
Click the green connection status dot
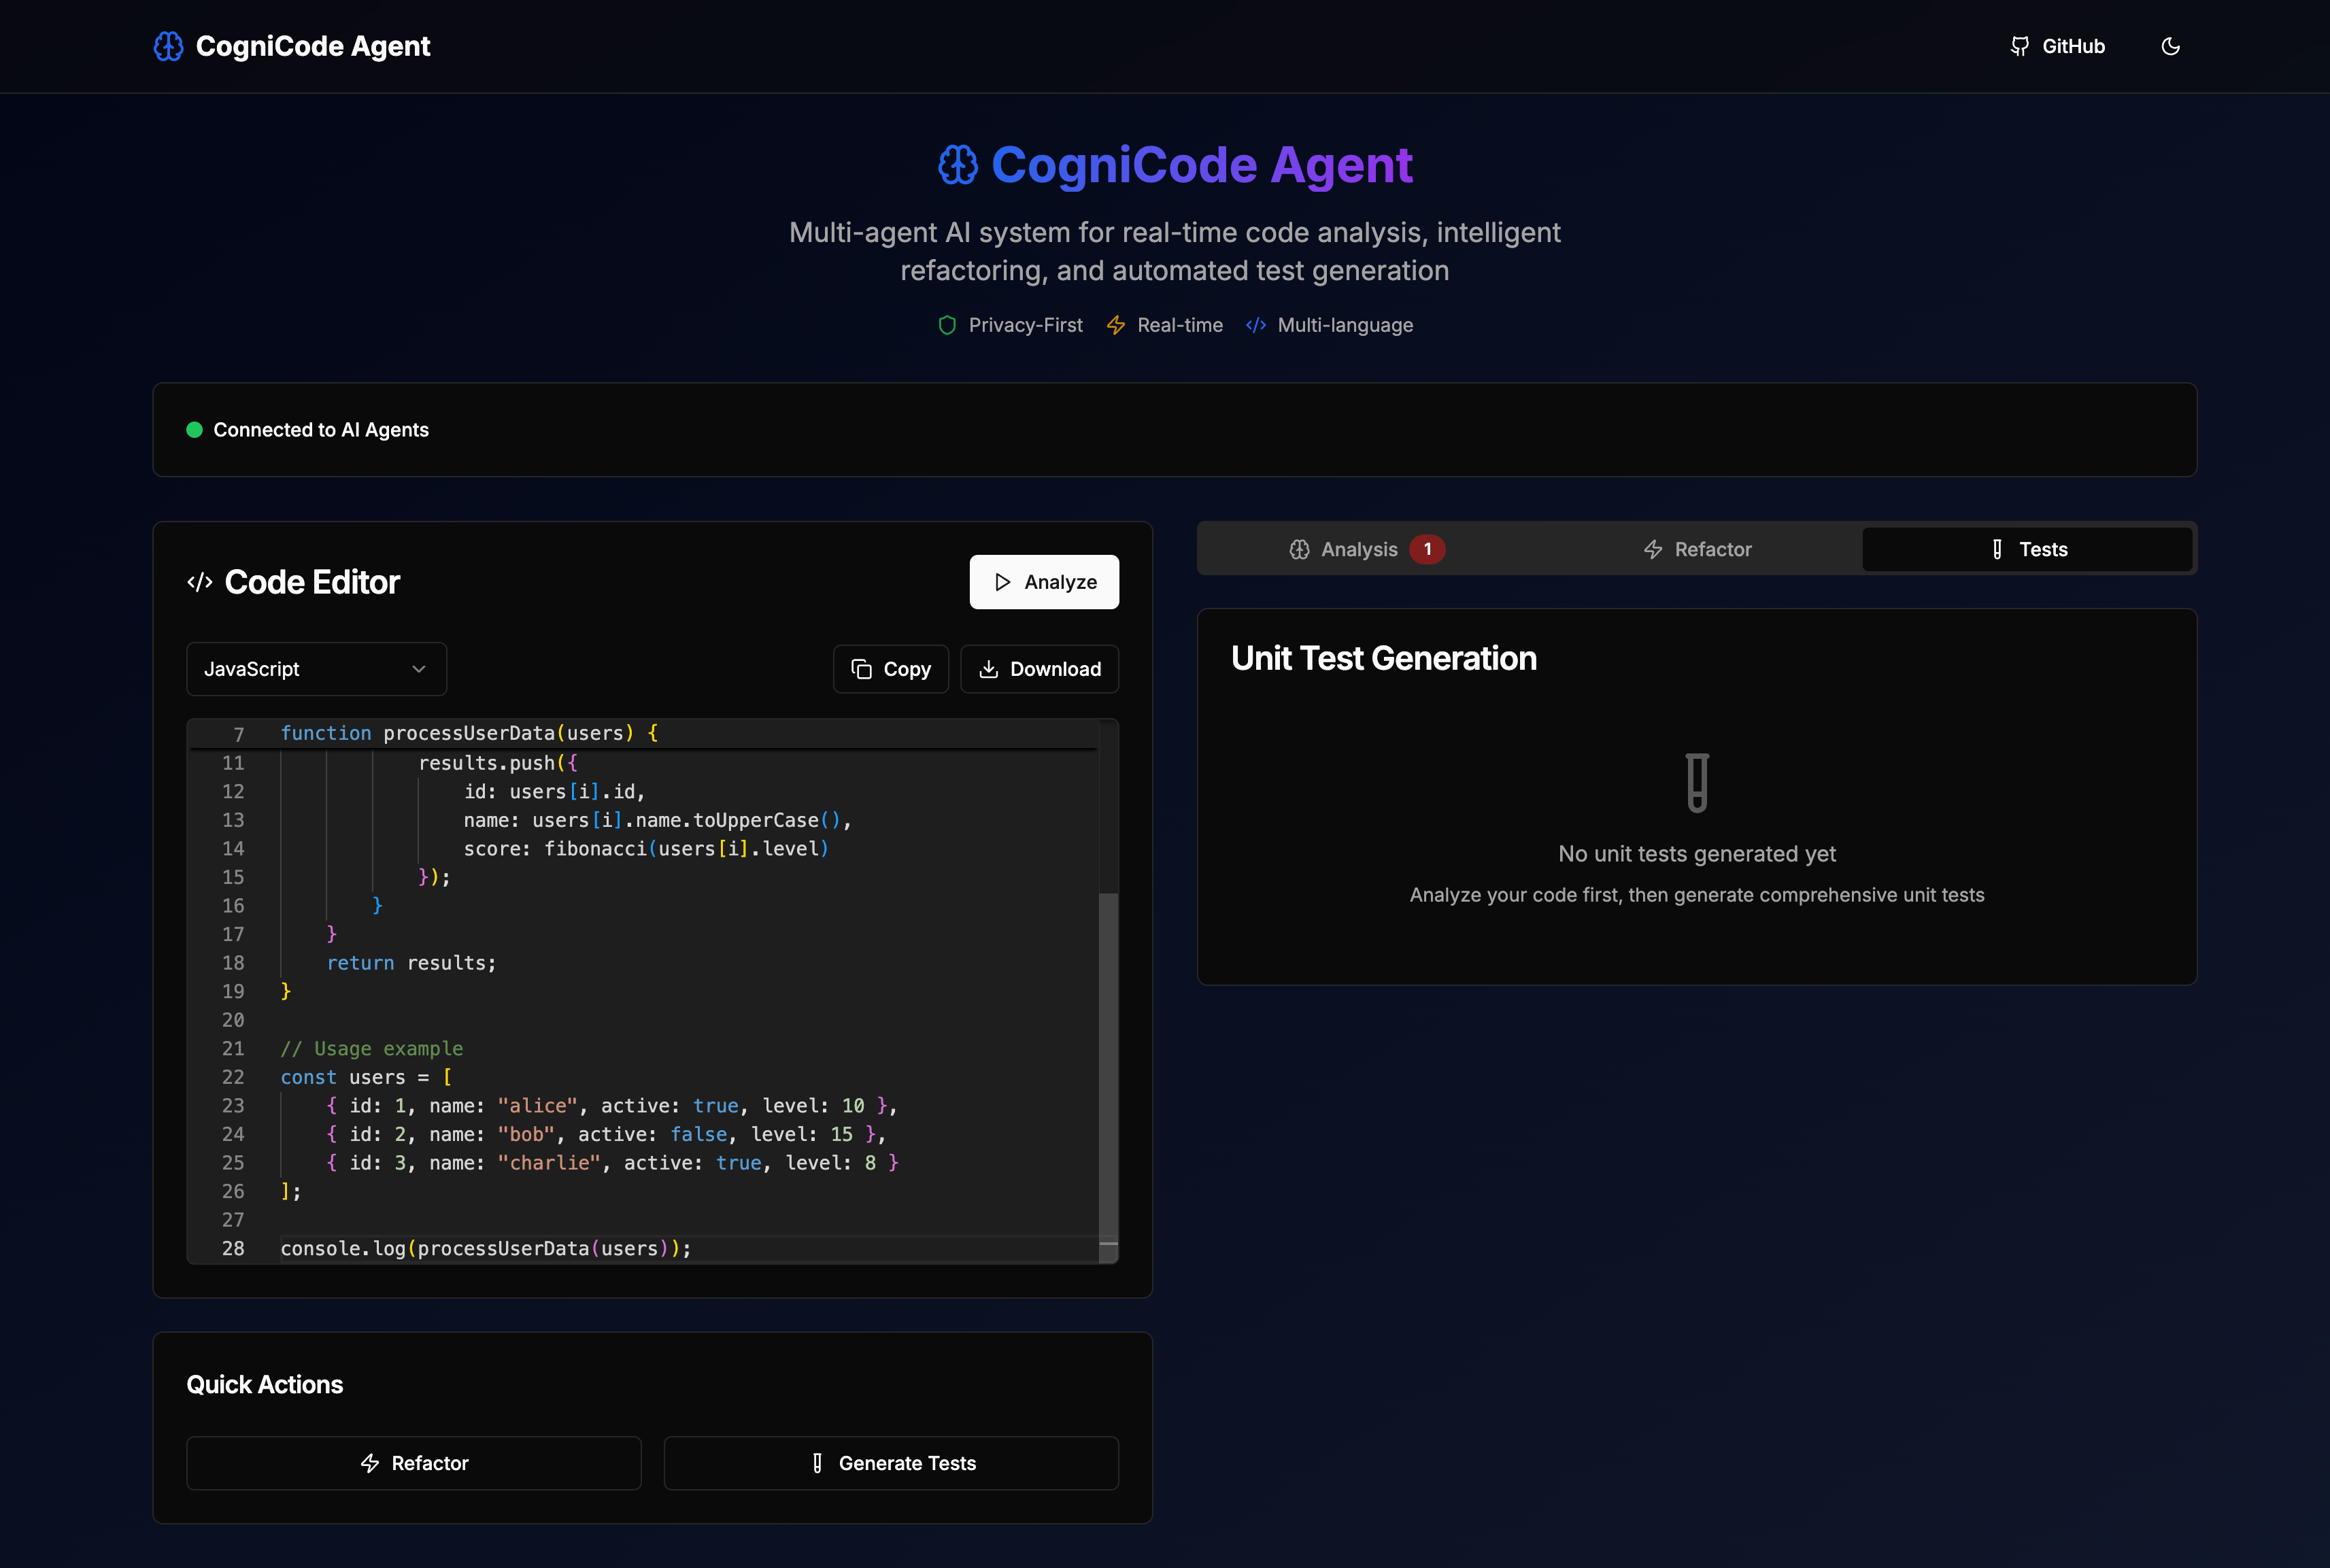[x=195, y=430]
